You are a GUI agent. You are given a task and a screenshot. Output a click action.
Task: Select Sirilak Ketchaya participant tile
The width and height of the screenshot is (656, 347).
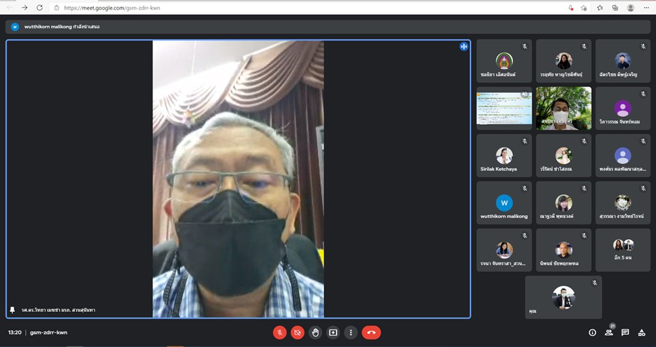[504, 156]
